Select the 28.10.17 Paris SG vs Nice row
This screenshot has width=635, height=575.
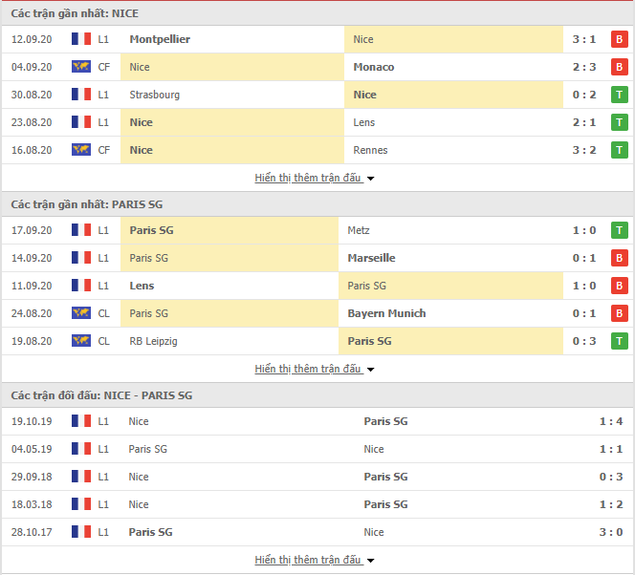click(317, 532)
